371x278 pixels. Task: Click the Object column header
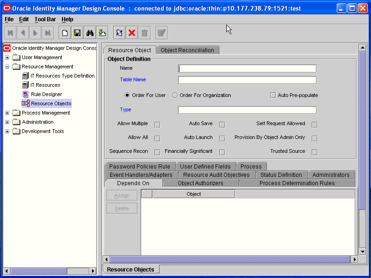tap(194, 194)
